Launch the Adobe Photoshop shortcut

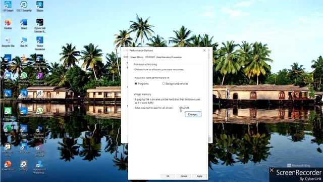click(39, 132)
